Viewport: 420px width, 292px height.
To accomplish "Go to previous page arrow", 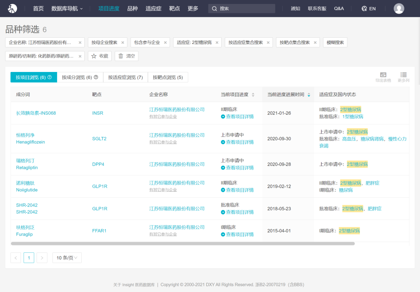I will 16,258.
